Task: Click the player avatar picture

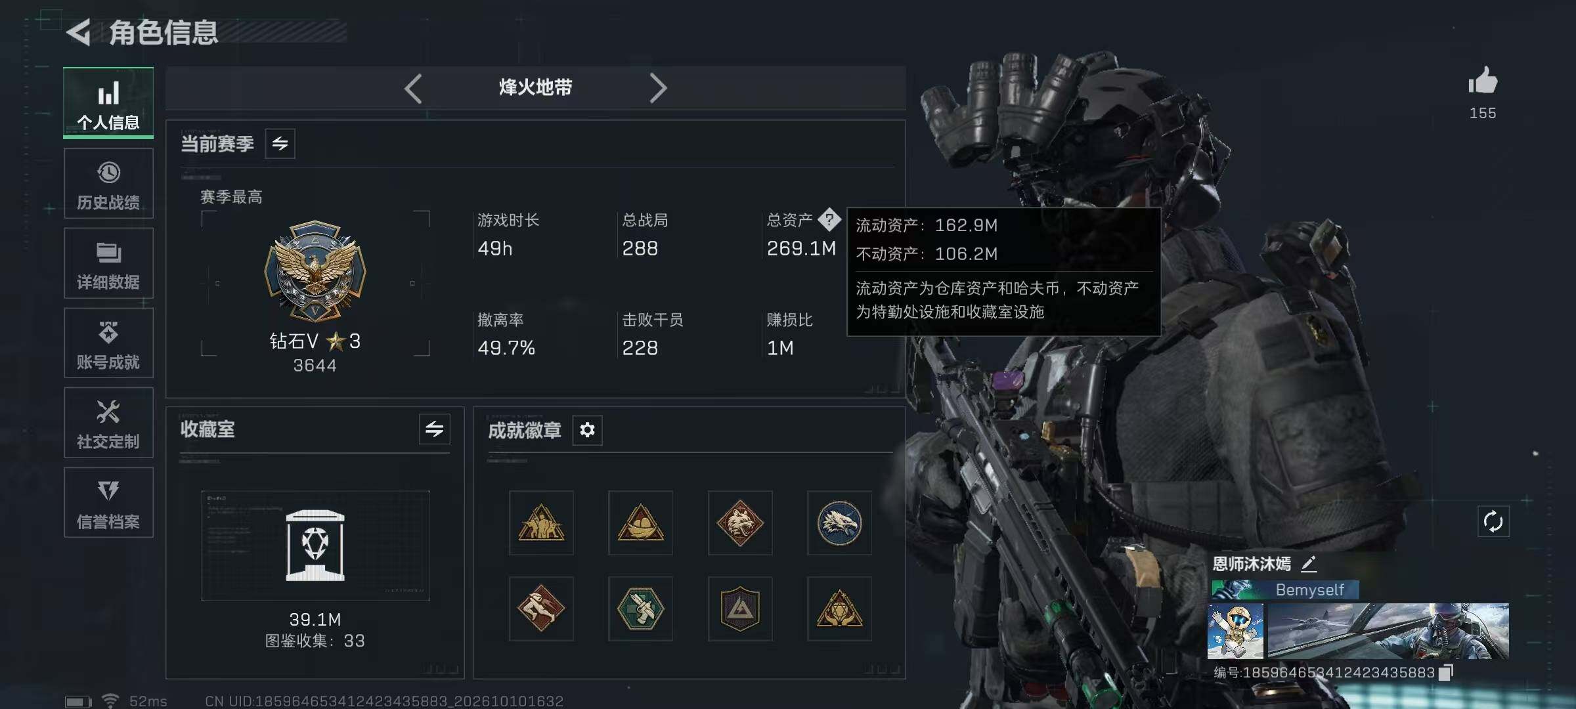Action: pyautogui.click(x=1235, y=631)
